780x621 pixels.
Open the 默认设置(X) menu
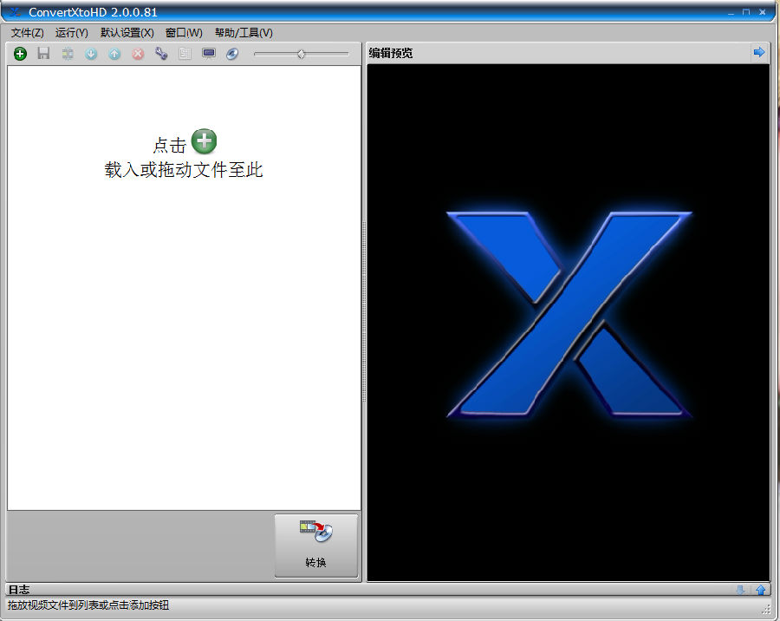(127, 33)
